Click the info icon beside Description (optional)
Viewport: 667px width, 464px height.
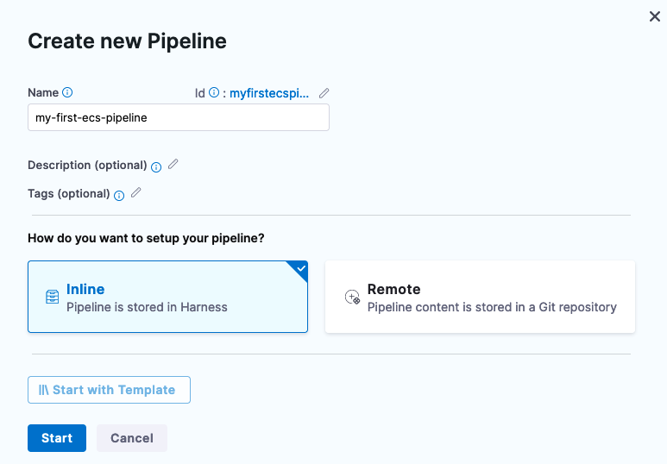[x=156, y=166]
